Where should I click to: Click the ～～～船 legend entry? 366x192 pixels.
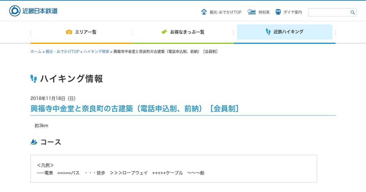tap(196, 173)
